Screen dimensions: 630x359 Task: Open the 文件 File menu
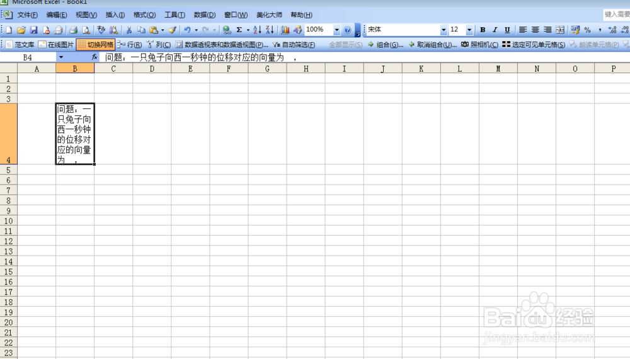(x=27, y=15)
